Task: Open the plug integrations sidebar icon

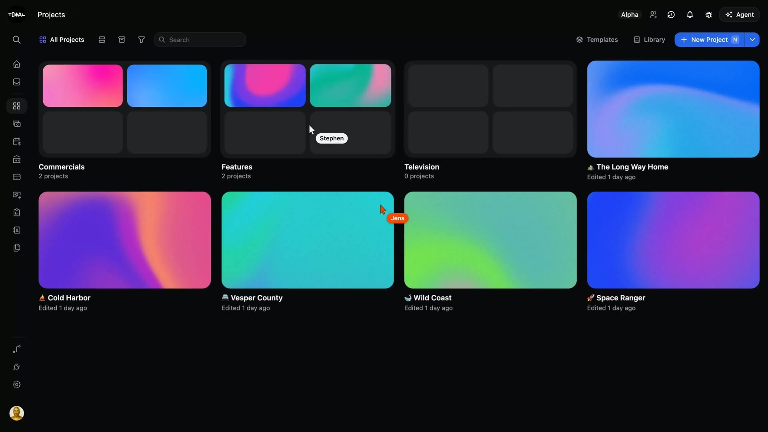Action: point(16,367)
